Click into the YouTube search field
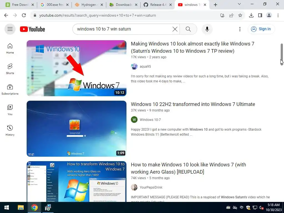 click(x=123, y=29)
